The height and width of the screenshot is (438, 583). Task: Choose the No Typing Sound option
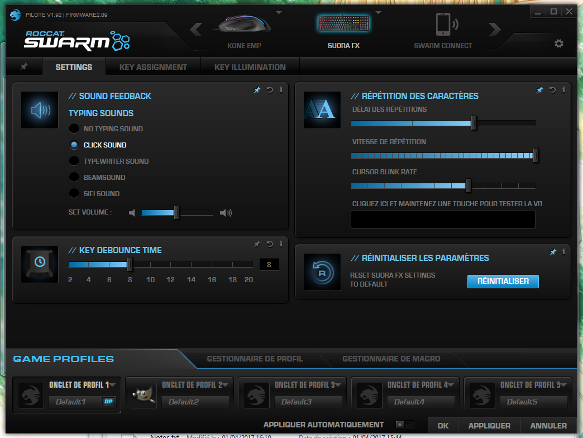tap(74, 128)
